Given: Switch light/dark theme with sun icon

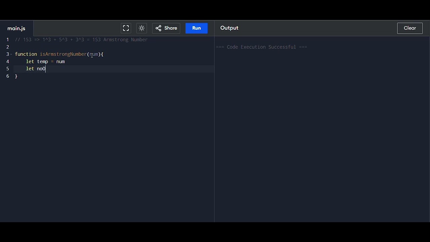Looking at the screenshot, I should [x=142, y=28].
